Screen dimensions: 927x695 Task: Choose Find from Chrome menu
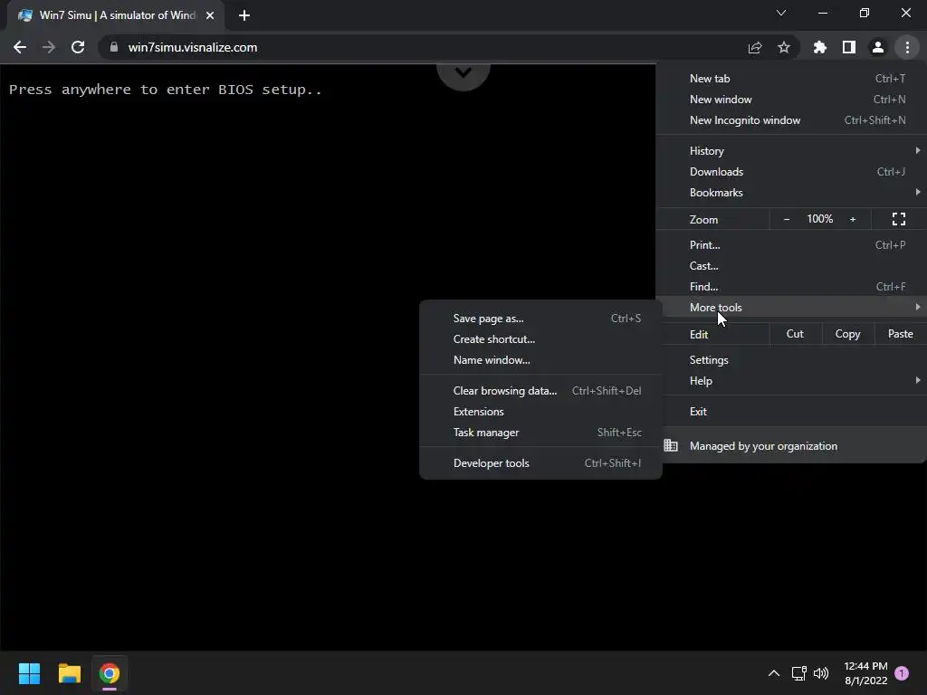pyautogui.click(x=791, y=287)
